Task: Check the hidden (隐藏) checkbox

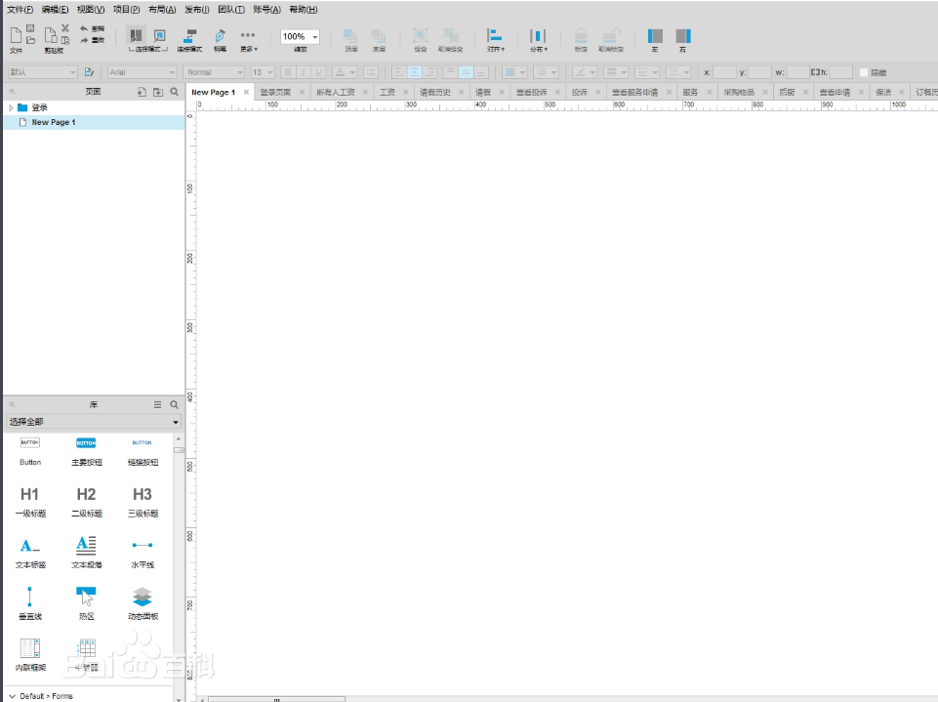Action: pyautogui.click(x=863, y=72)
